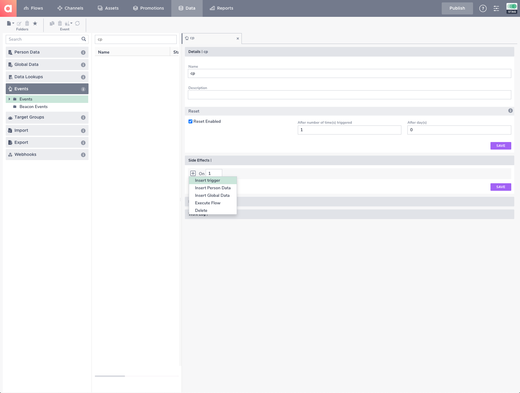Go to the Flows tab
Image resolution: width=520 pixels, height=393 pixels.
(x=33, y=8)
